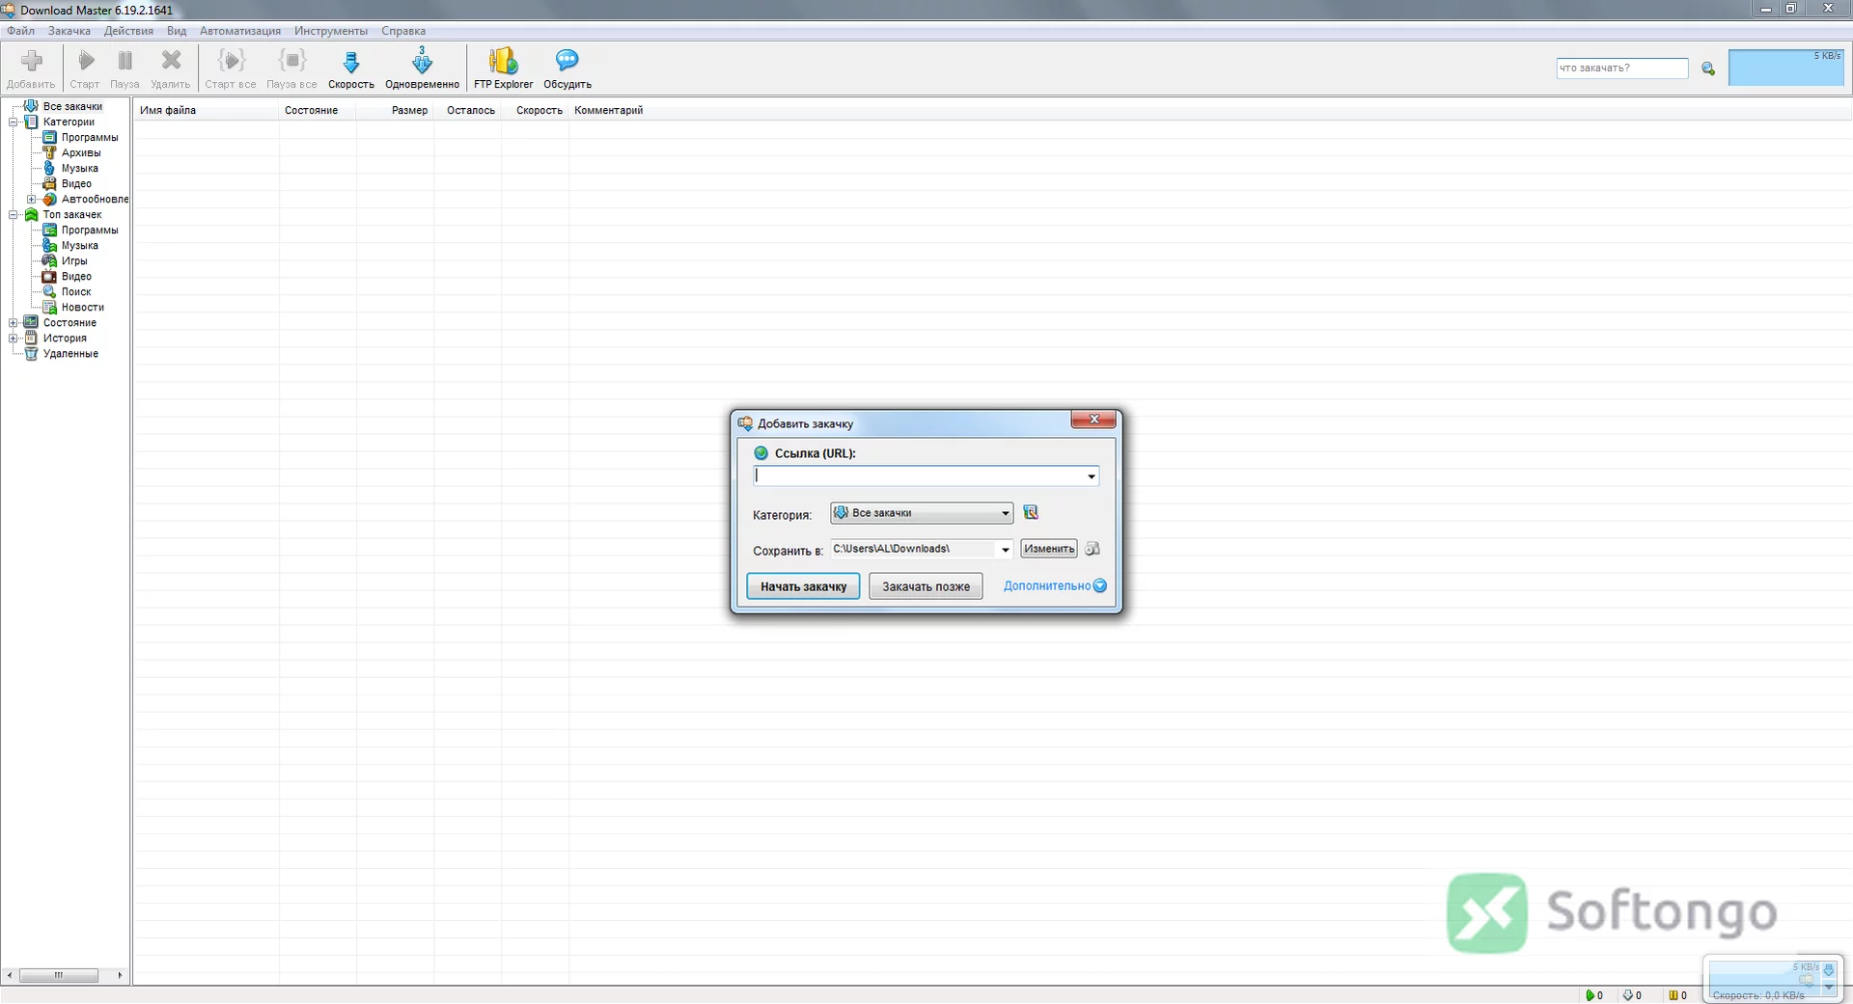Click folder icon next to Изменить button

[x=1092, y=549]
